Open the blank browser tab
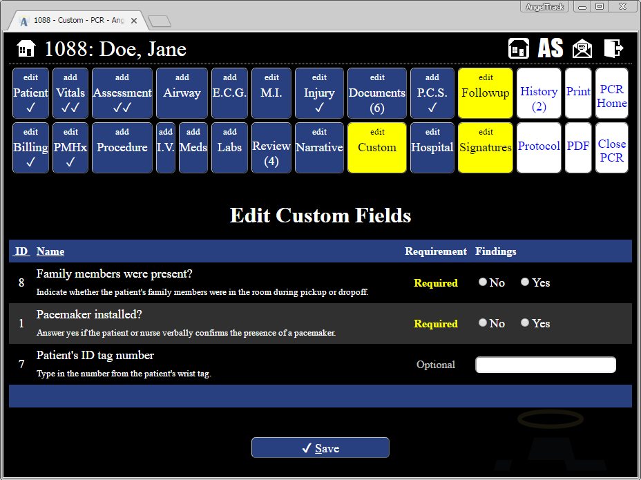This screenshot has height=480, width=641. click(159, 20)
